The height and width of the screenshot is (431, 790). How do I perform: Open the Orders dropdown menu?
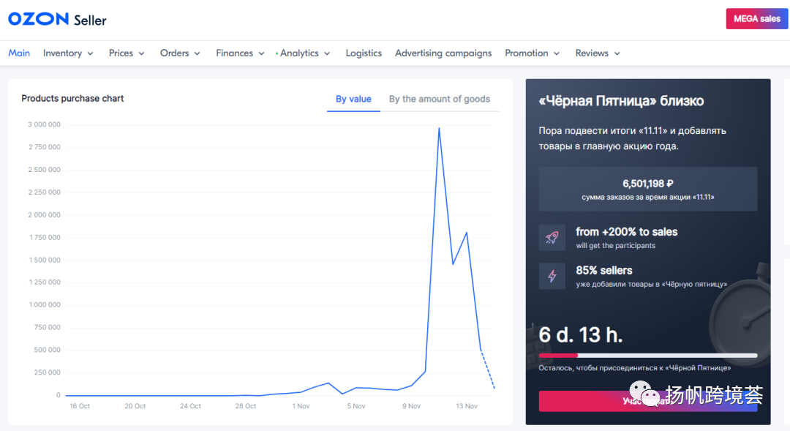[x=180, y=53]
